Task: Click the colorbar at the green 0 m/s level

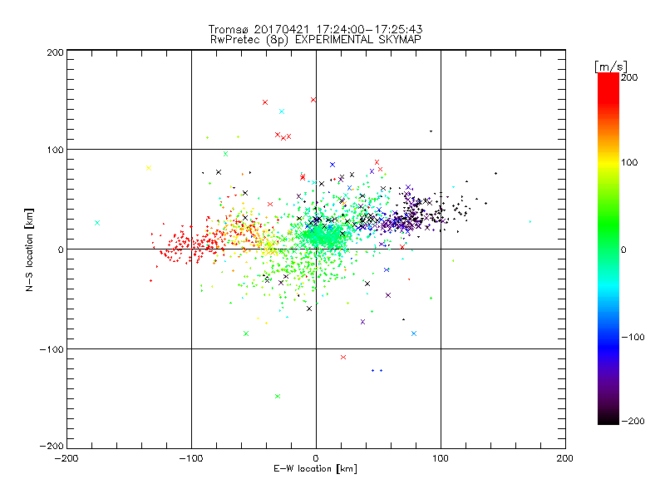Action: 608,249
